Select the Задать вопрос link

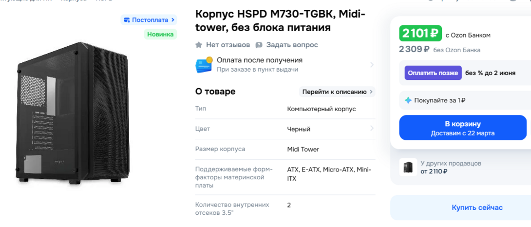click(x=292, y=45)
